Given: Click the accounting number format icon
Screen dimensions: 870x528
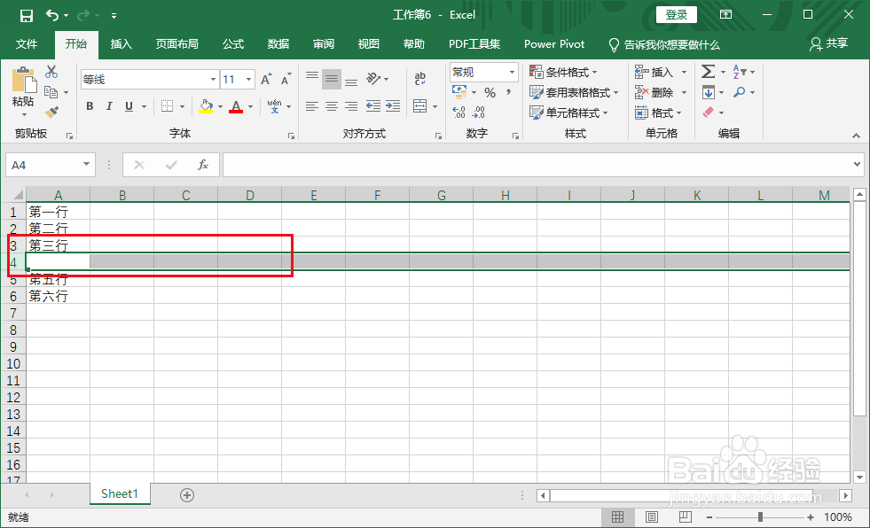Looking at the screenshot, I should coord(459,91).
